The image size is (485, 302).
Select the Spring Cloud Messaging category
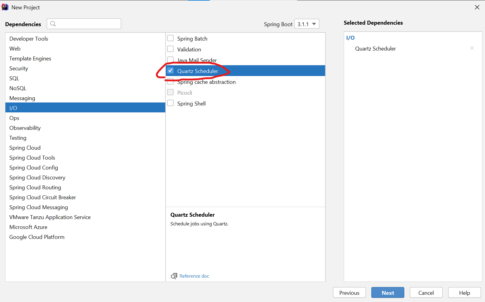(x=85, y=207)
